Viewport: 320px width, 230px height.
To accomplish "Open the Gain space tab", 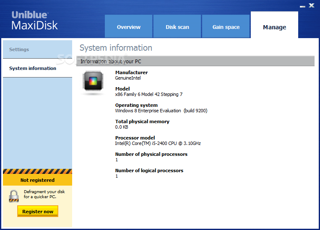I will [226, 26].
